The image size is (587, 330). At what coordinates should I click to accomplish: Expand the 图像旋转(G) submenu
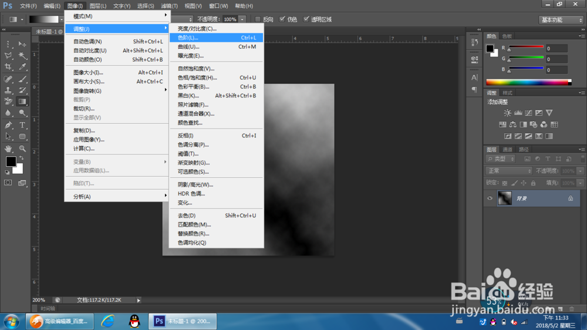pos(117,90)
